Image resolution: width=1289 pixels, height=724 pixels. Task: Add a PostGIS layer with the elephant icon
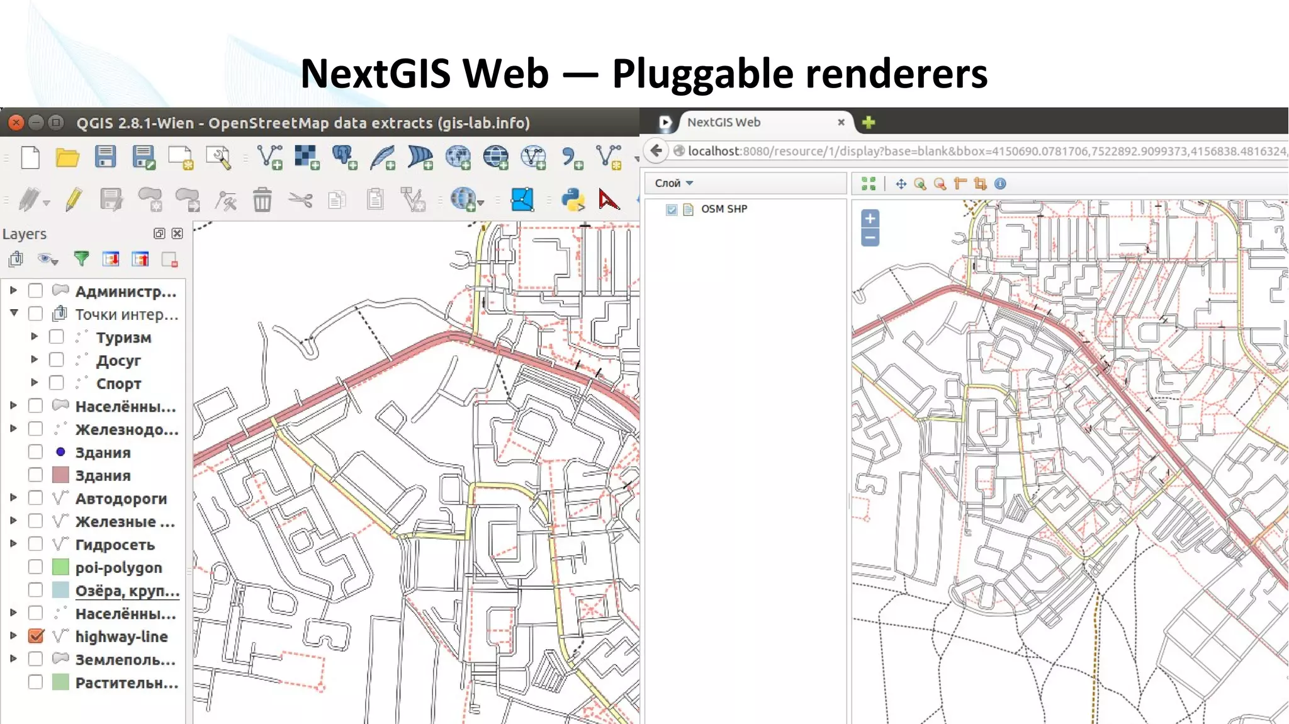(x=345, y=157)
